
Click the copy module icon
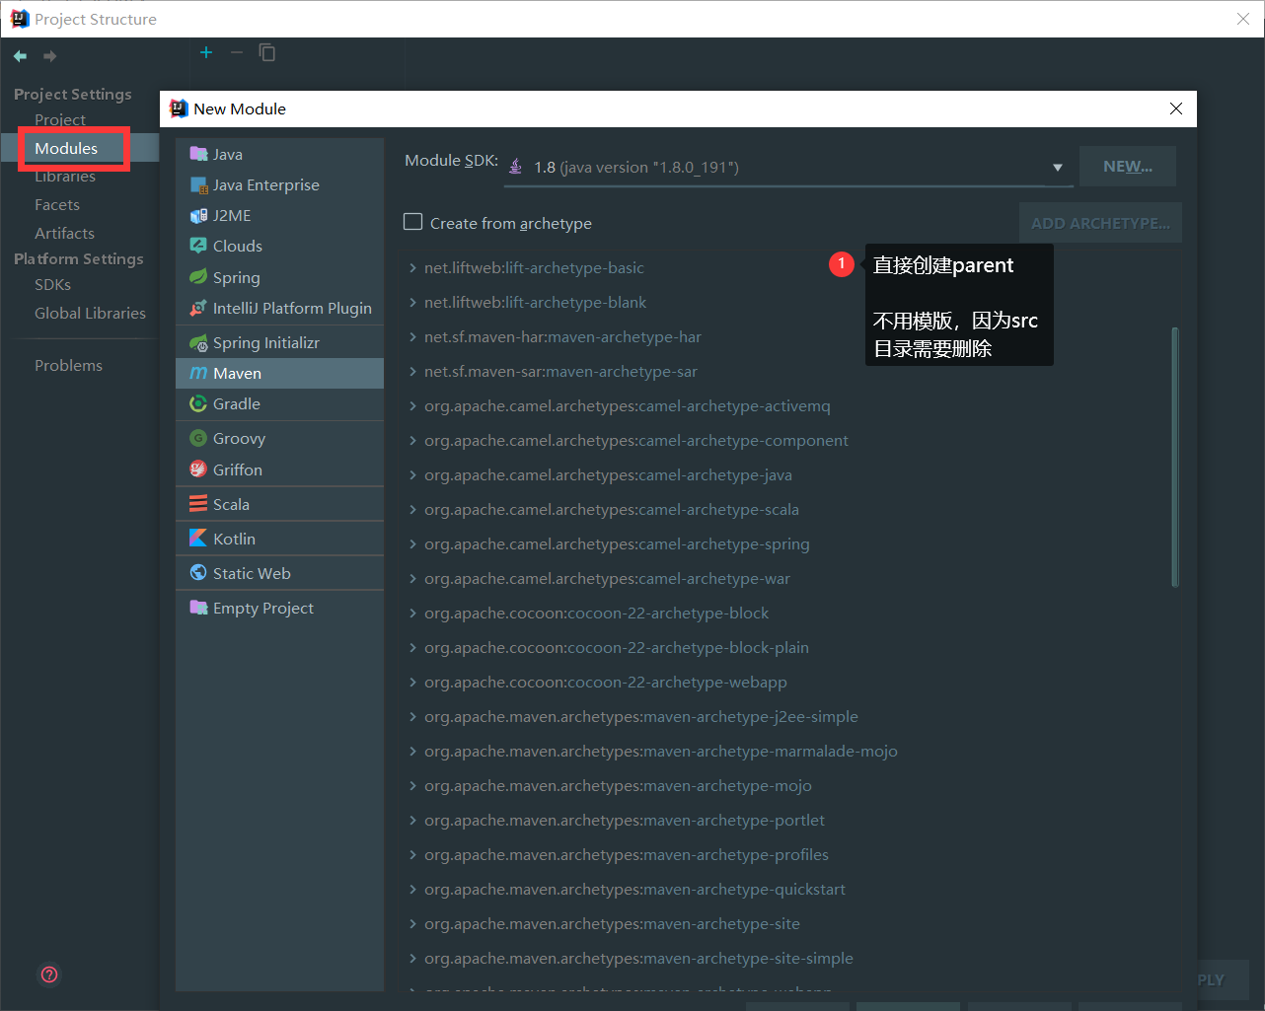(267, 52)
